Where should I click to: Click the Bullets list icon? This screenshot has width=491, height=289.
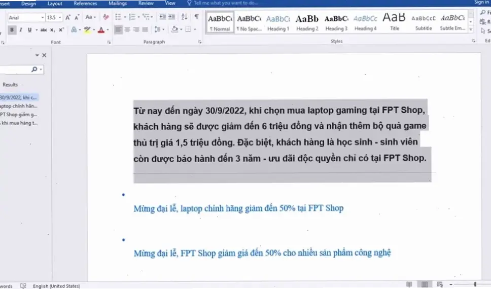[x=118, y=17]
